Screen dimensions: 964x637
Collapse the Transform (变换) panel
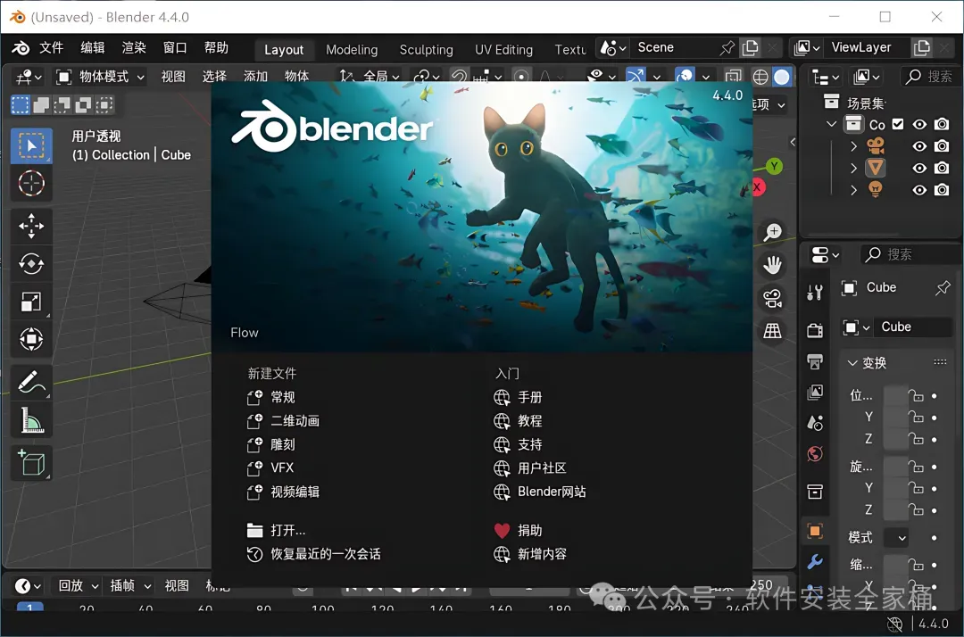click(852, 363)
